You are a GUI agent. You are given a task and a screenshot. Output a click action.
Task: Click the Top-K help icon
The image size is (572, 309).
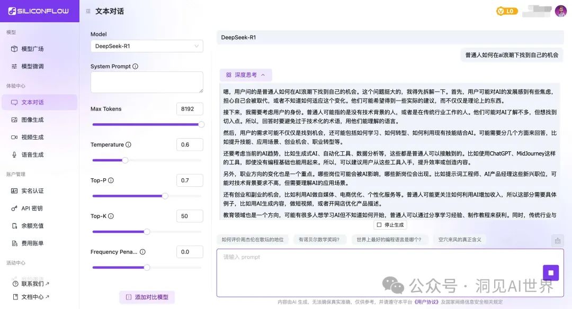point(111,216)
